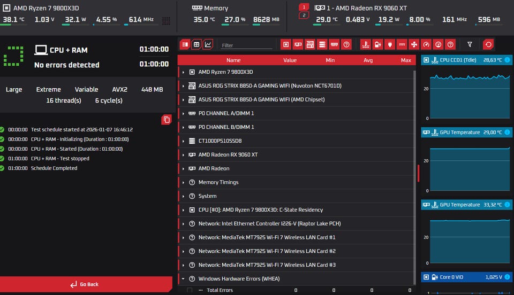Collapse the Windows Hardware Errors (WHEA) node

tap(183, 279)
